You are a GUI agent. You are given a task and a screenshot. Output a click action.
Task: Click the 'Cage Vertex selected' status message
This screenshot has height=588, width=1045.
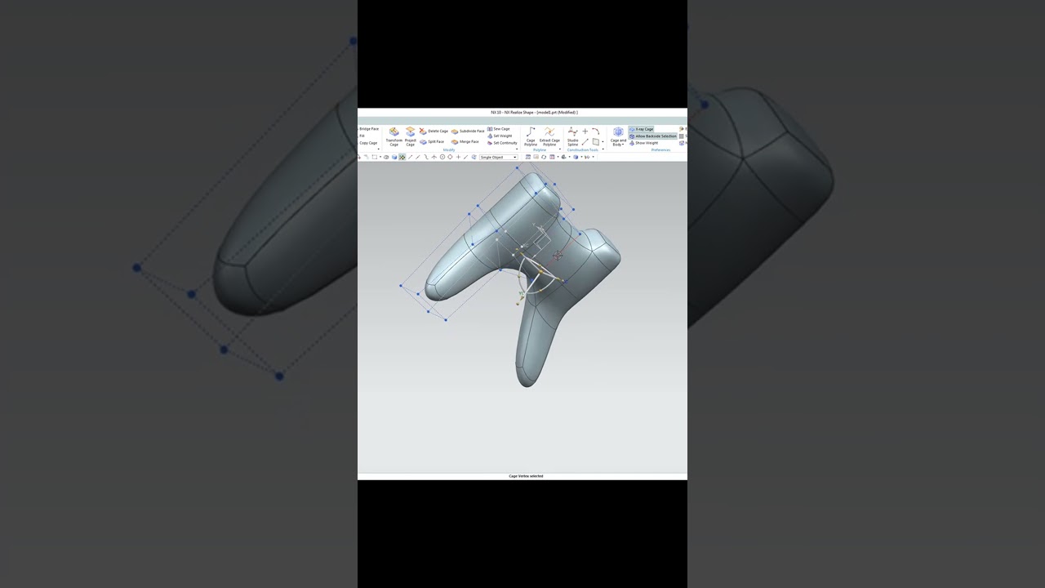click(x=526, y=476)
